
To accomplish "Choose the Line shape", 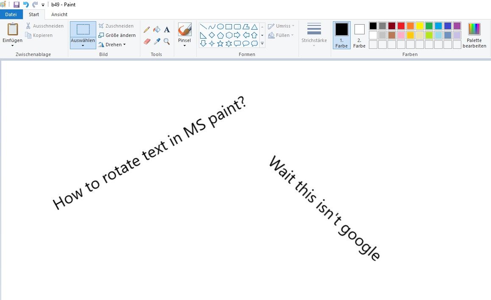I will (x=203, y=27).
